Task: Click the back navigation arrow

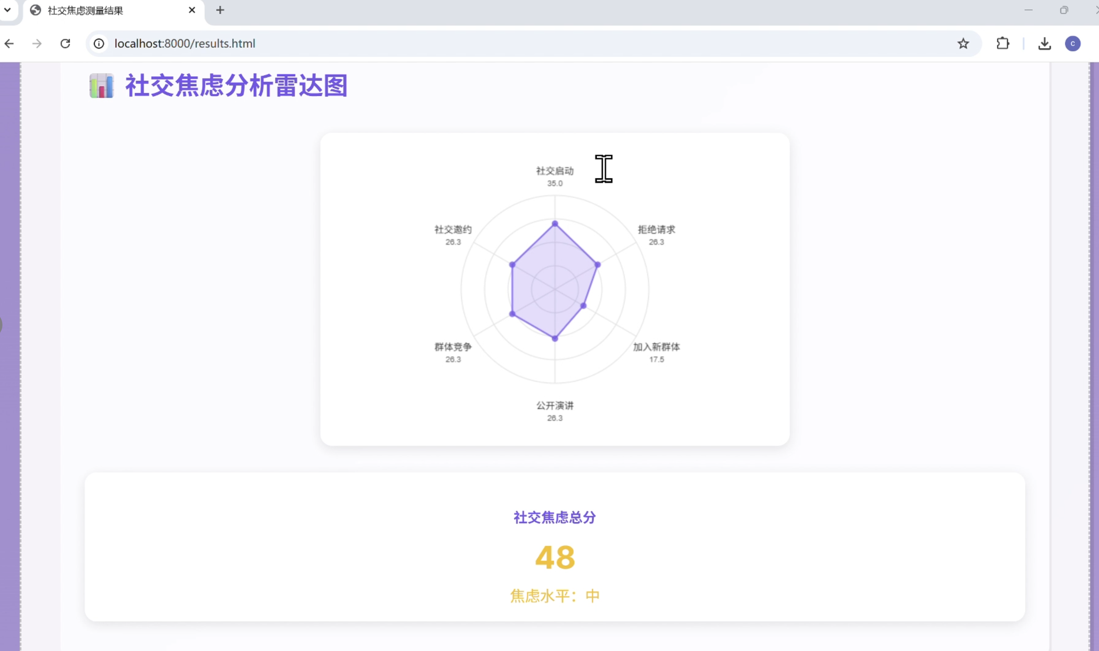Action: coord(10,43)
